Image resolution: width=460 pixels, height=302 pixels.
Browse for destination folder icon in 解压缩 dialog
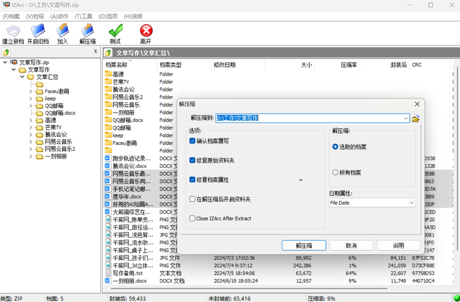coord(416,118)
